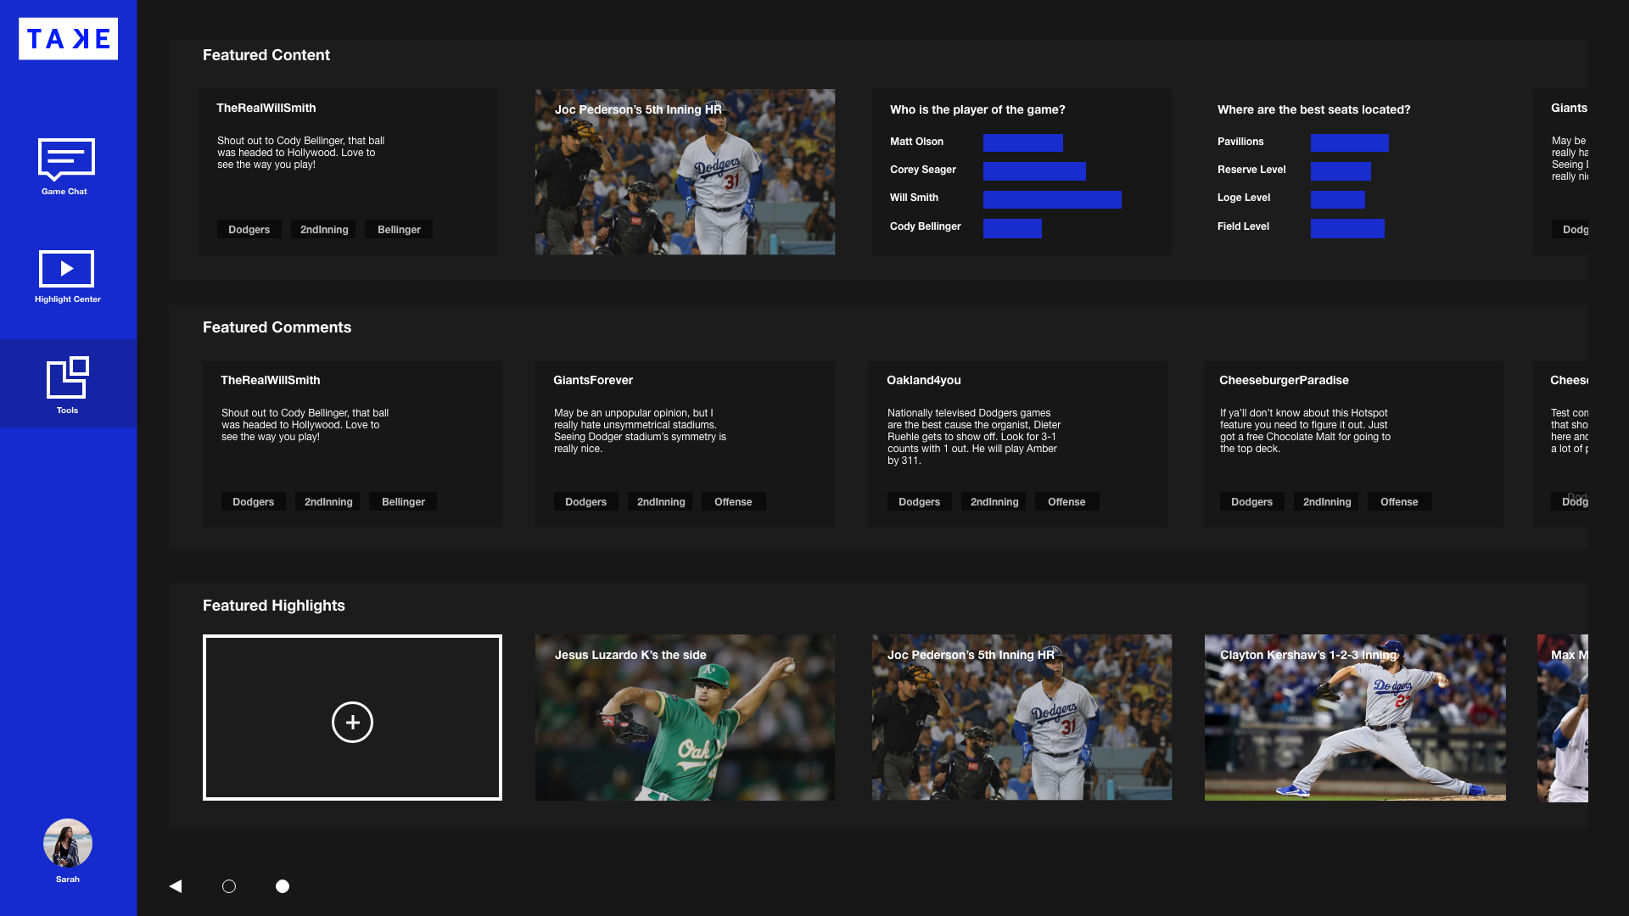Open CheeseburgerParadise comment card

pyautogui.click(x=1353, y=433)
